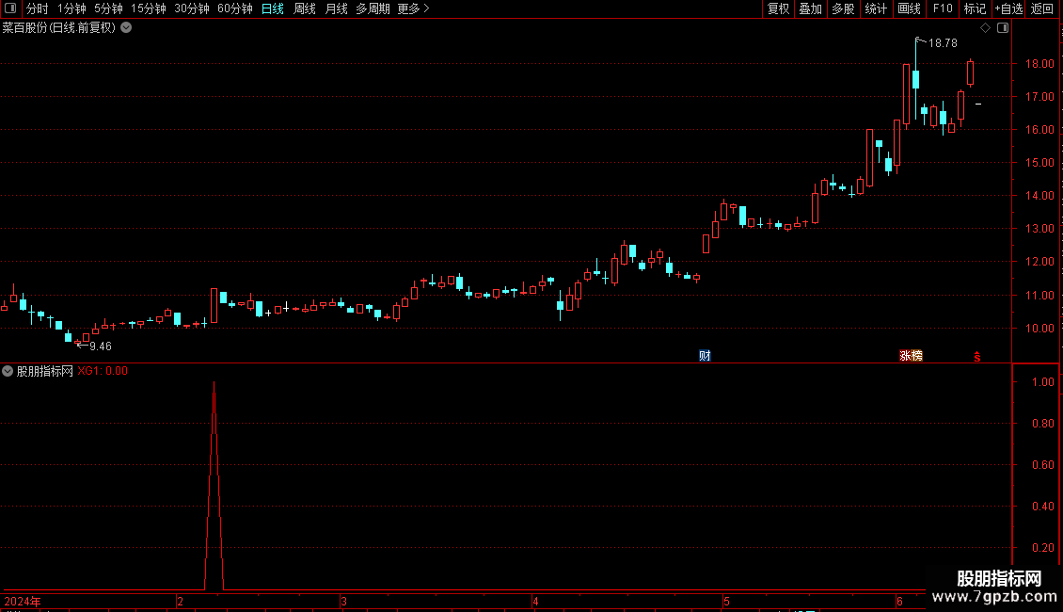
Task: Switch to 60分钟 period
Action: 234,8
